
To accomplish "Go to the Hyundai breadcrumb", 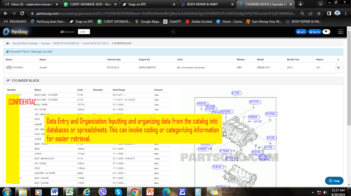I will [46, 43].
